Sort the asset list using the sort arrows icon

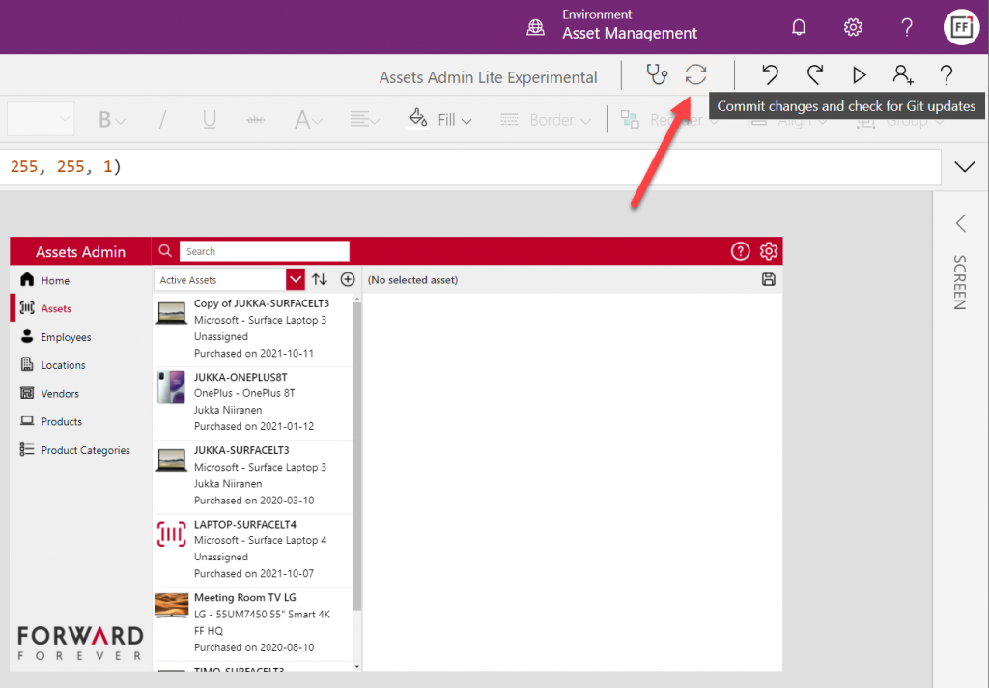coord(320,279)
